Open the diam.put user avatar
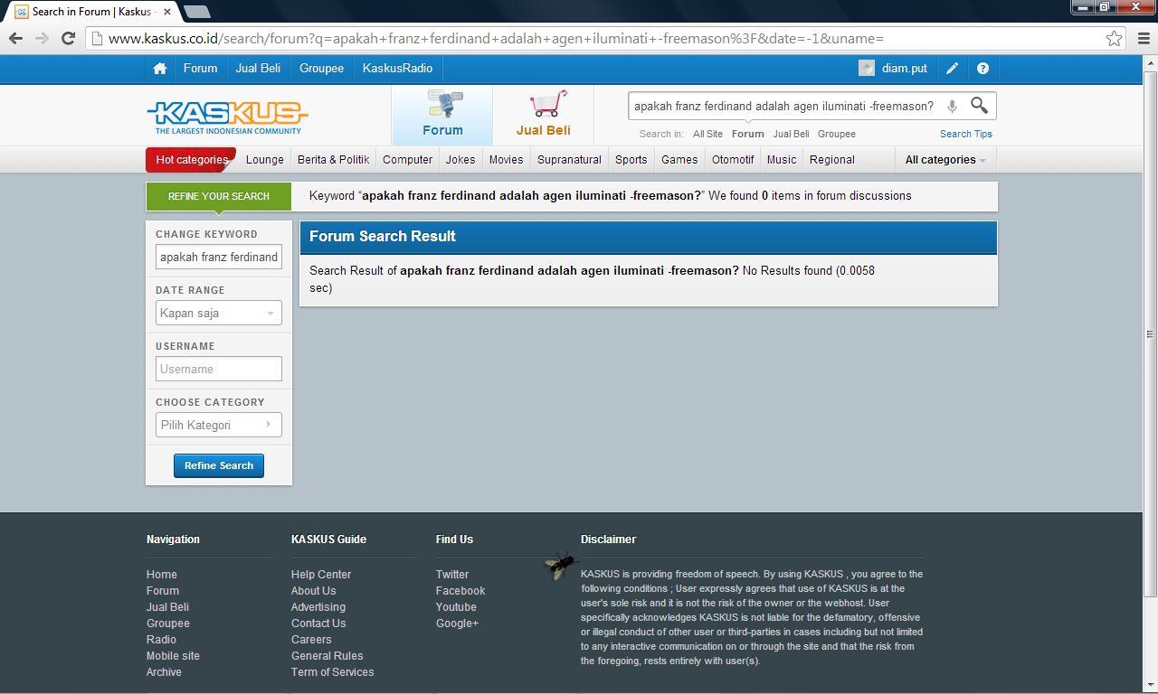This screenshot has height=694, width=1158. click(867, 69)
